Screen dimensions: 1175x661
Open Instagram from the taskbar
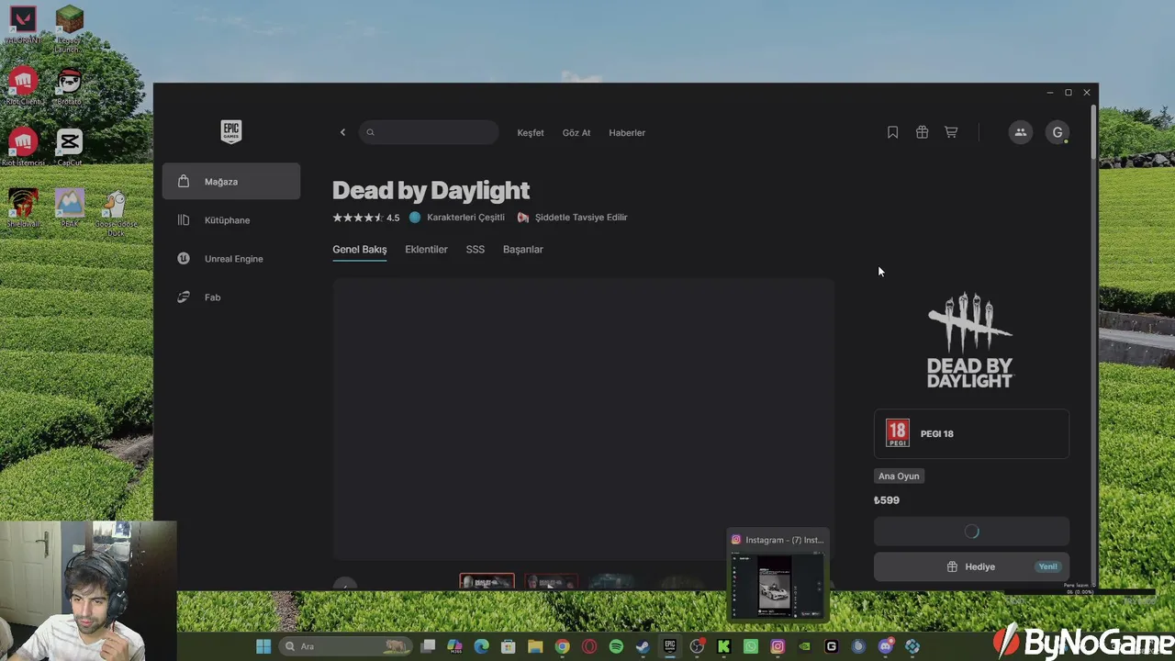(x=778, y=646)
